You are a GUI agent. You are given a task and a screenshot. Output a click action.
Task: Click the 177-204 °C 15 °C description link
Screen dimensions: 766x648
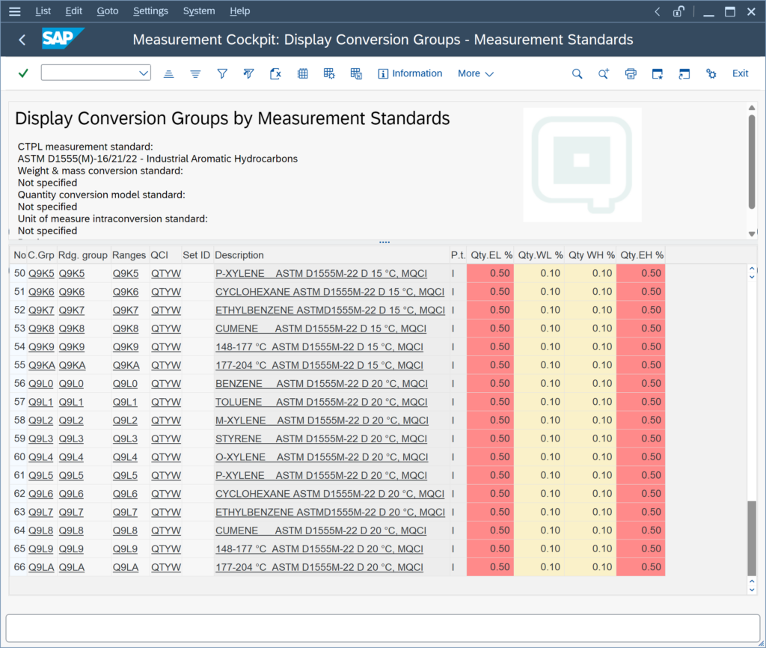click(319, 366)
